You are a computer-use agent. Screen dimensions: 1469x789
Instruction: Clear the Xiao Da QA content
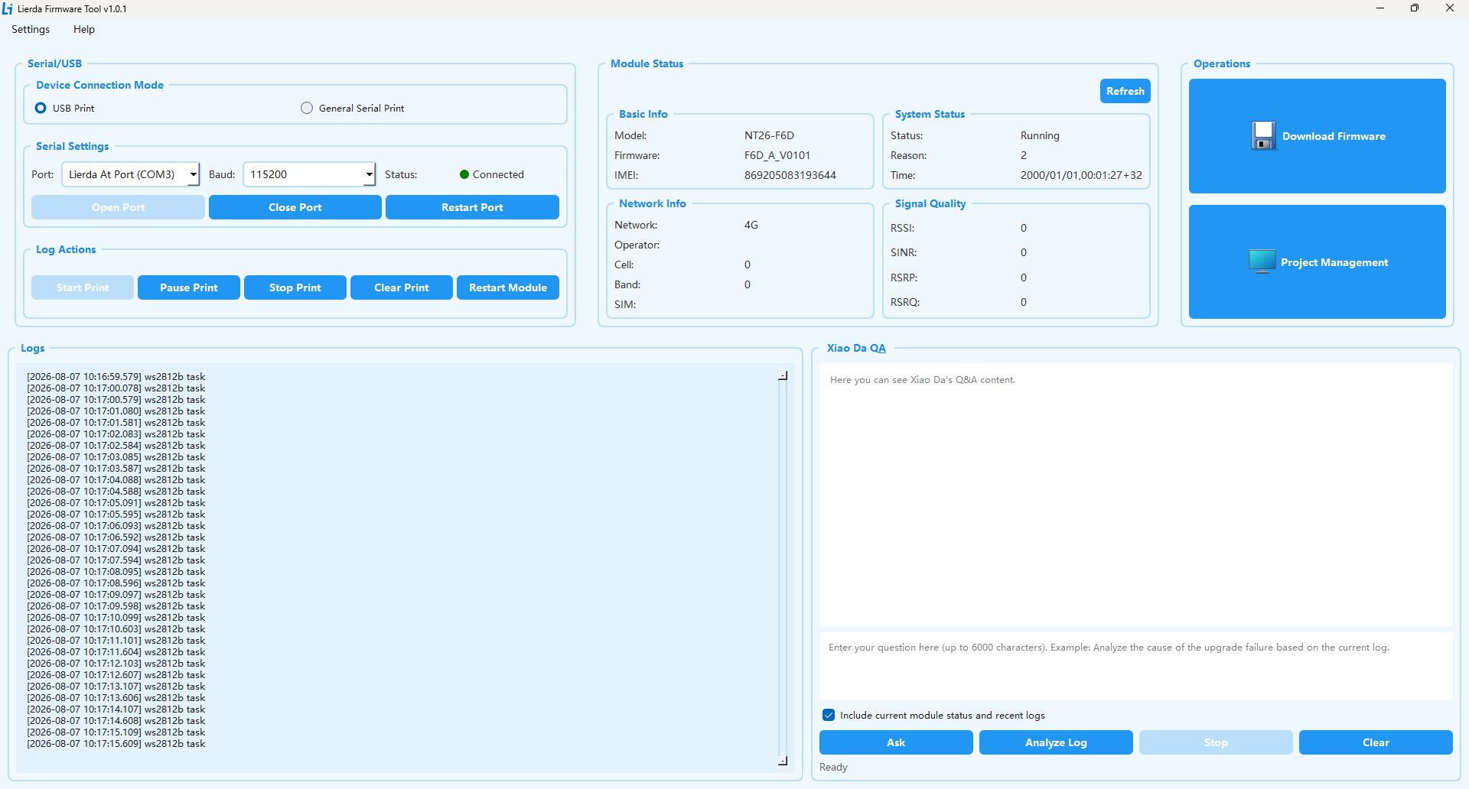[1376, 742]
